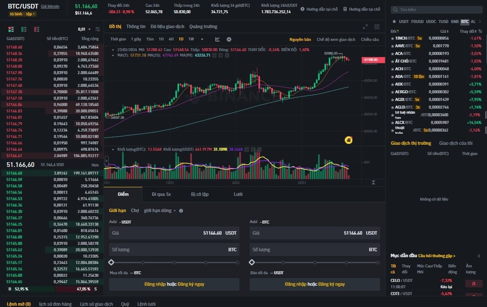This screenshot has width=487, height=307.
Task: Favorite the ADA/BTC pair star
Action: point(392,76)
